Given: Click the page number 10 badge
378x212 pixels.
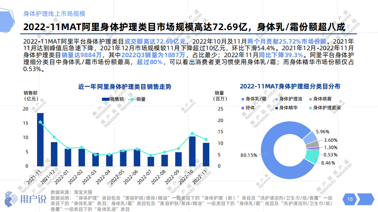Looking at the screenshot, I should click(350, 199).
